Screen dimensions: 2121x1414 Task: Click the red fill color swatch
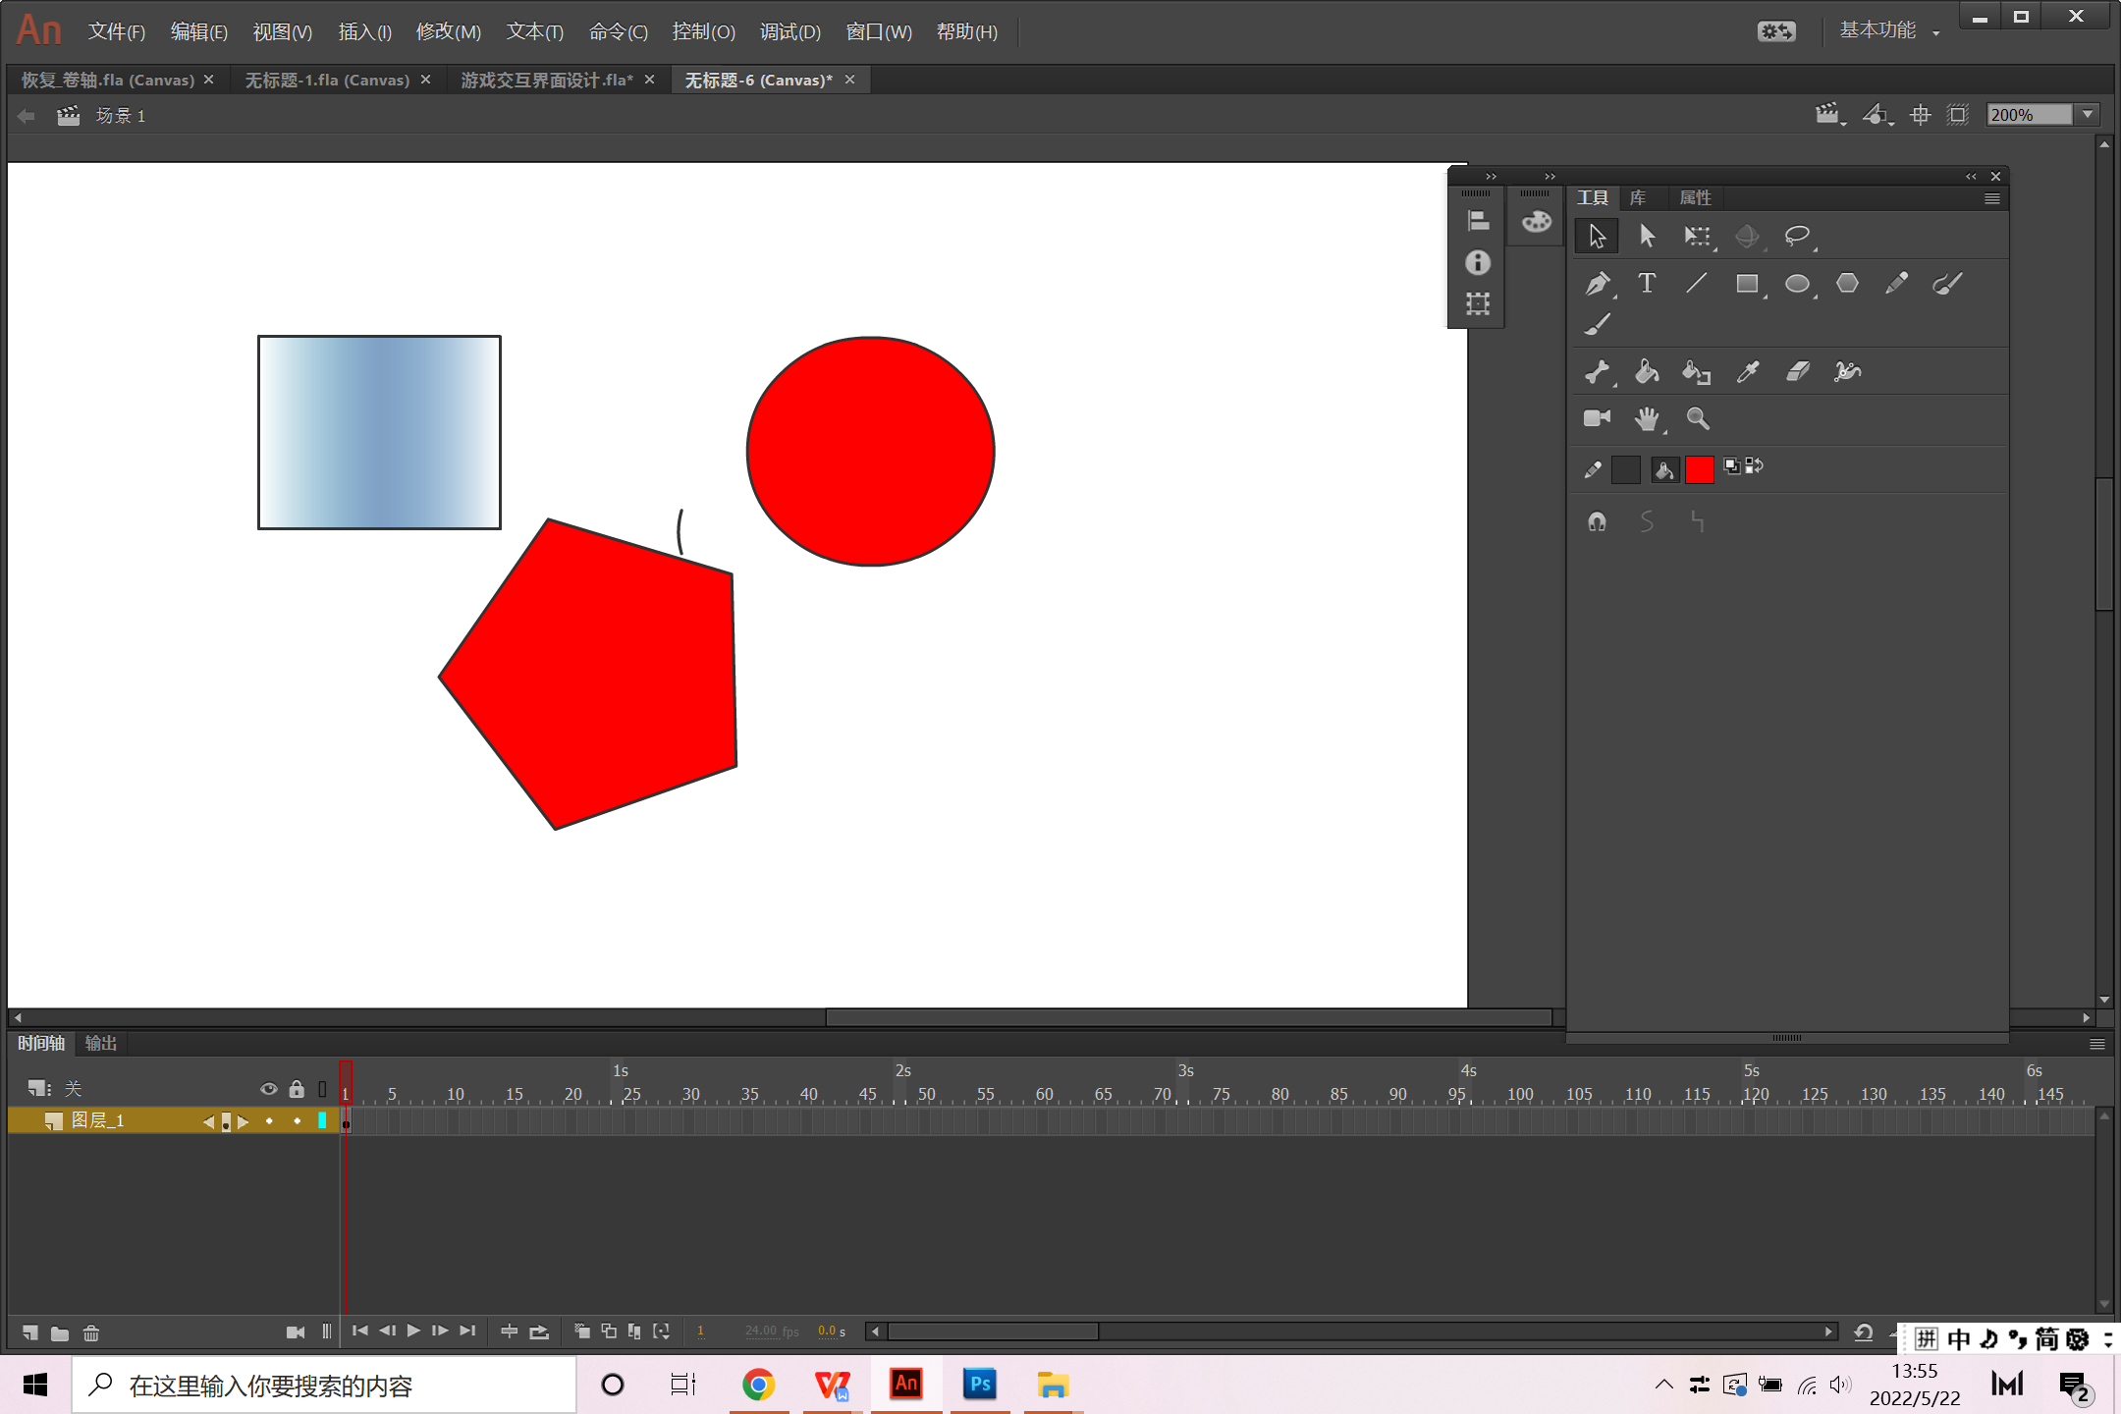coord(1700,469)
